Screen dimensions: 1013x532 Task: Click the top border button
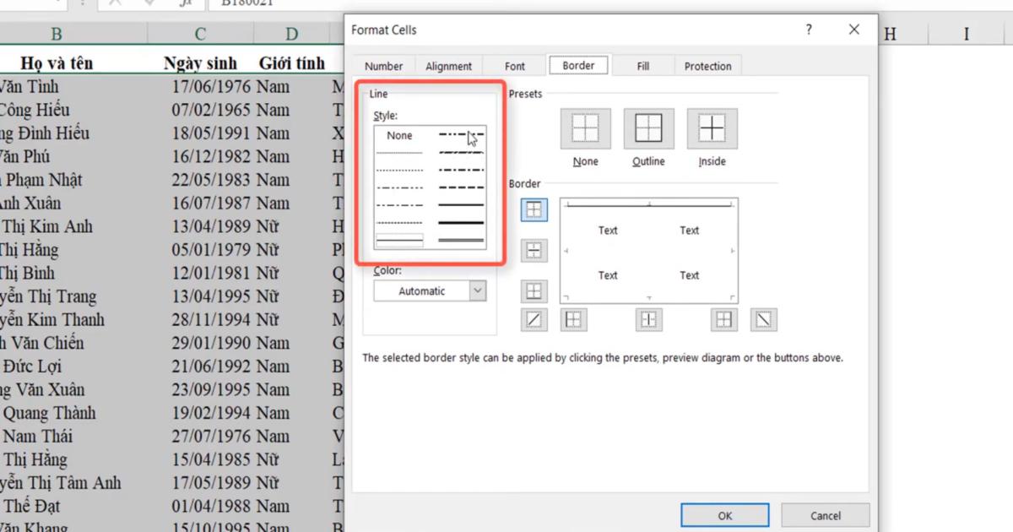(x=534, y=209)
